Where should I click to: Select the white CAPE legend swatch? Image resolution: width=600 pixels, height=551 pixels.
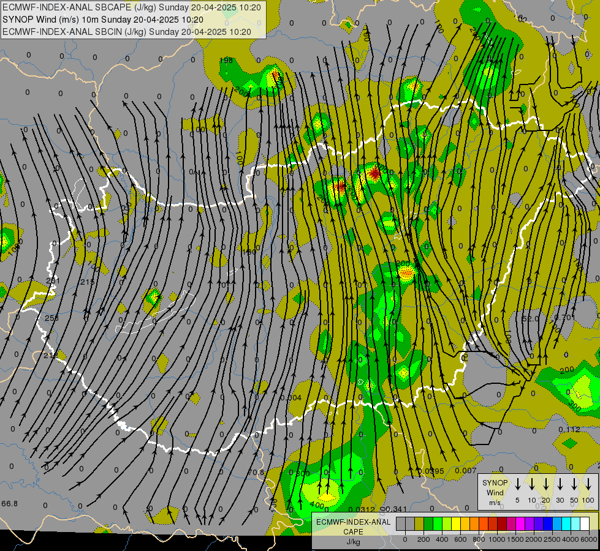[x=585, y=523]
